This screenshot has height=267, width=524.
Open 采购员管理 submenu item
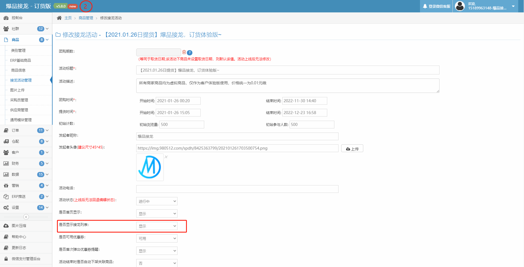19,100
